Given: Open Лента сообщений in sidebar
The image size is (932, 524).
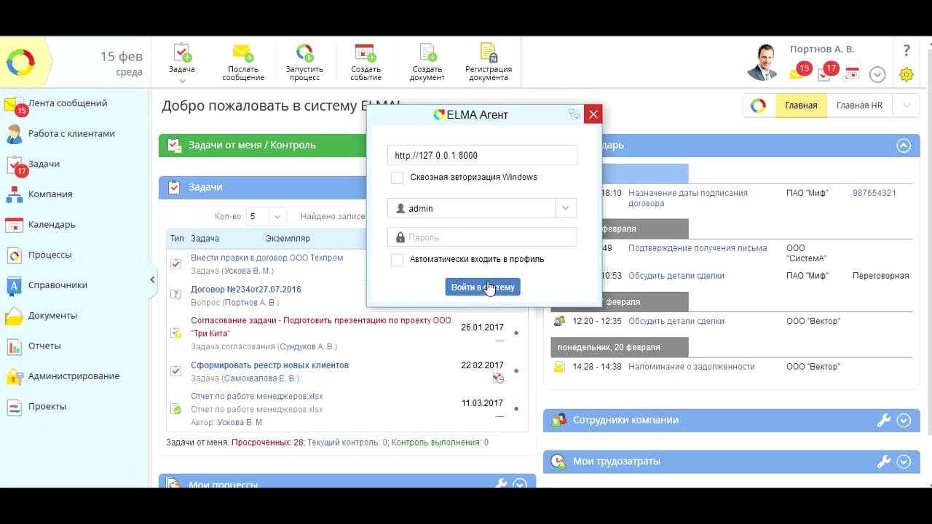Looking at the screenshot, I should (x=68, y=103).
